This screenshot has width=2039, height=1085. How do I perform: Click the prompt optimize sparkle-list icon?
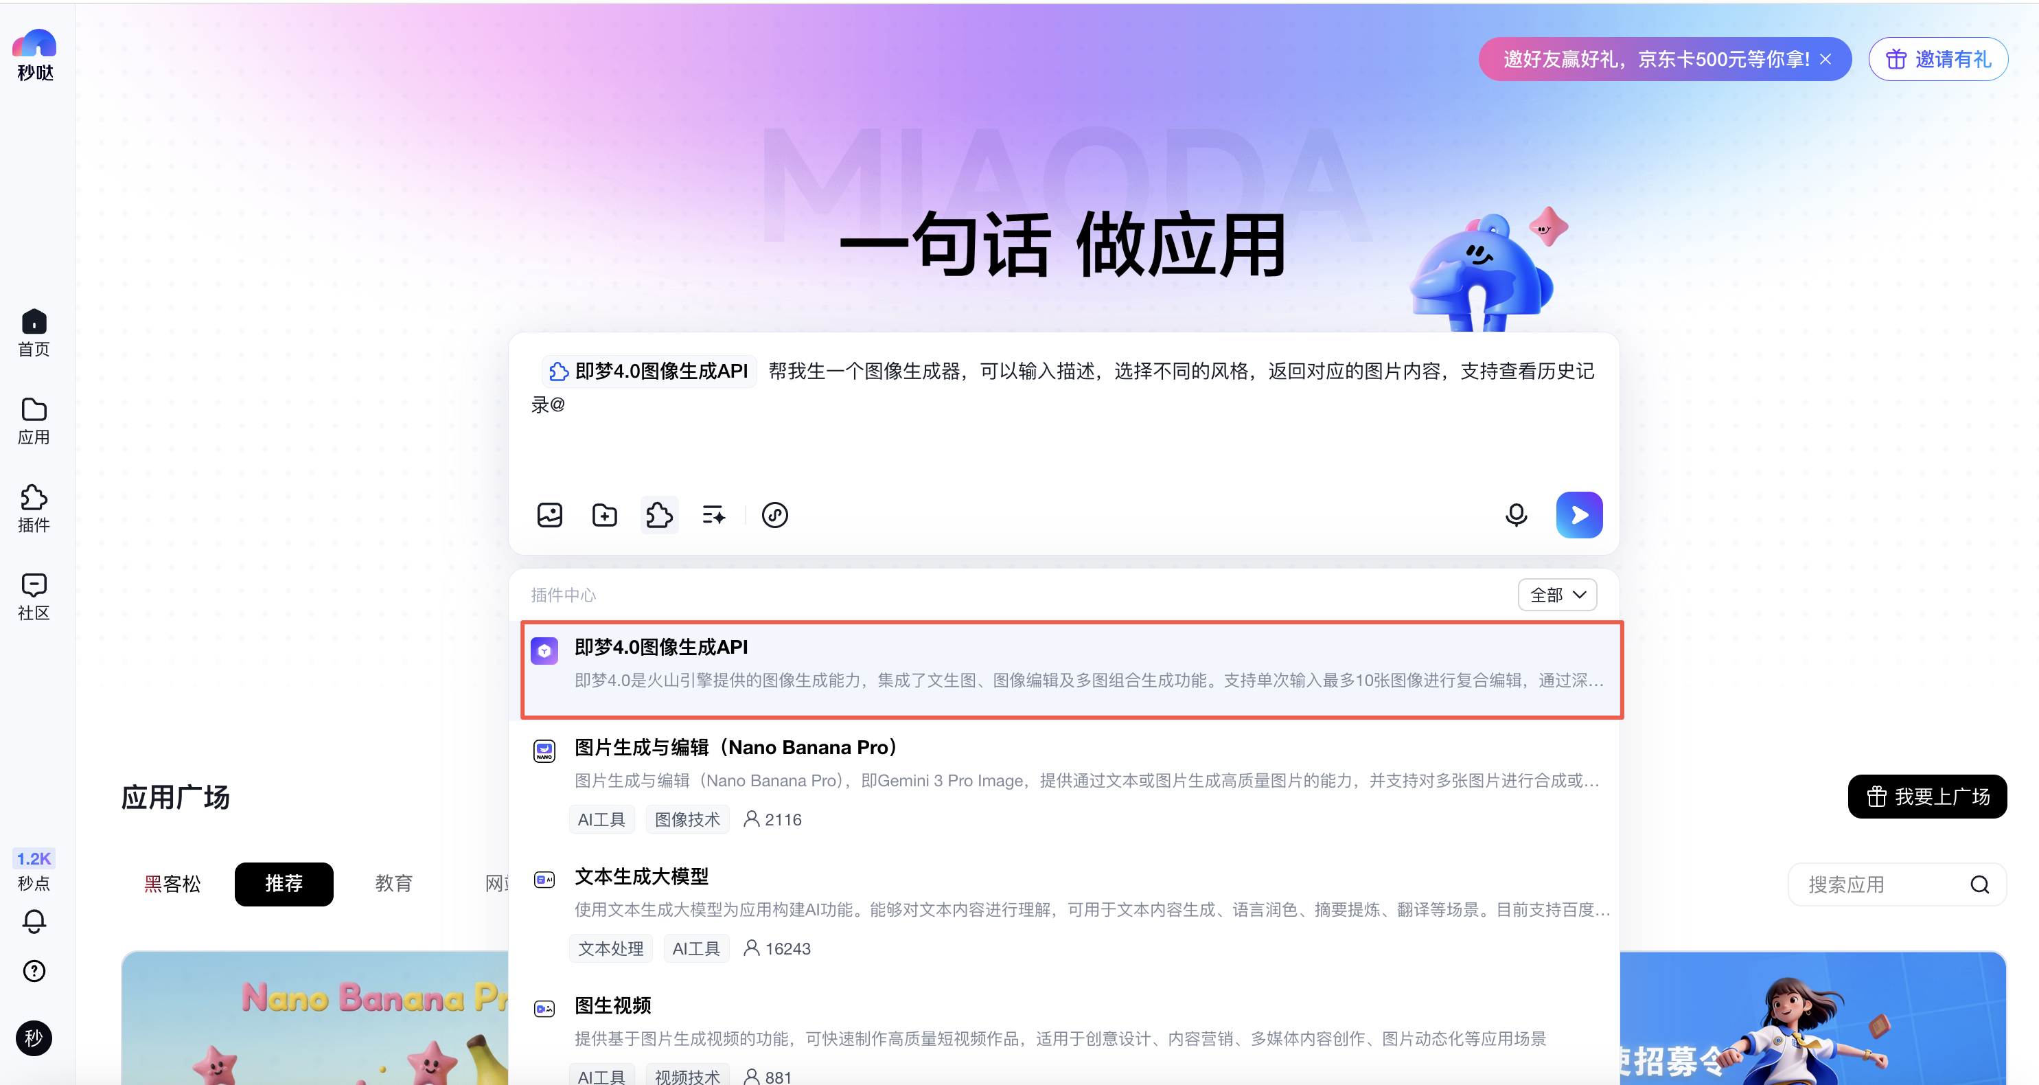click(714, 515)
